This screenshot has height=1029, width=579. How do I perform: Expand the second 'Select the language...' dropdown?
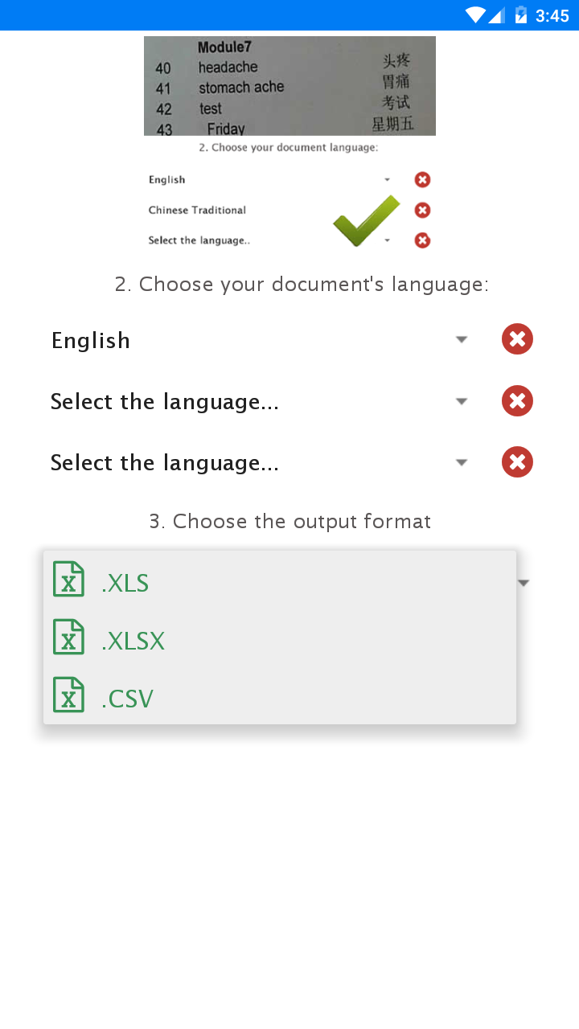462,400
